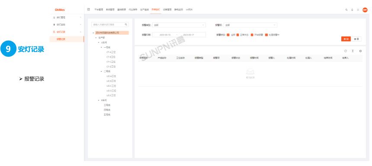Expand the 安灯监控 sidebar group
Viewport: 372px width, 166px height.
point(80,25)
